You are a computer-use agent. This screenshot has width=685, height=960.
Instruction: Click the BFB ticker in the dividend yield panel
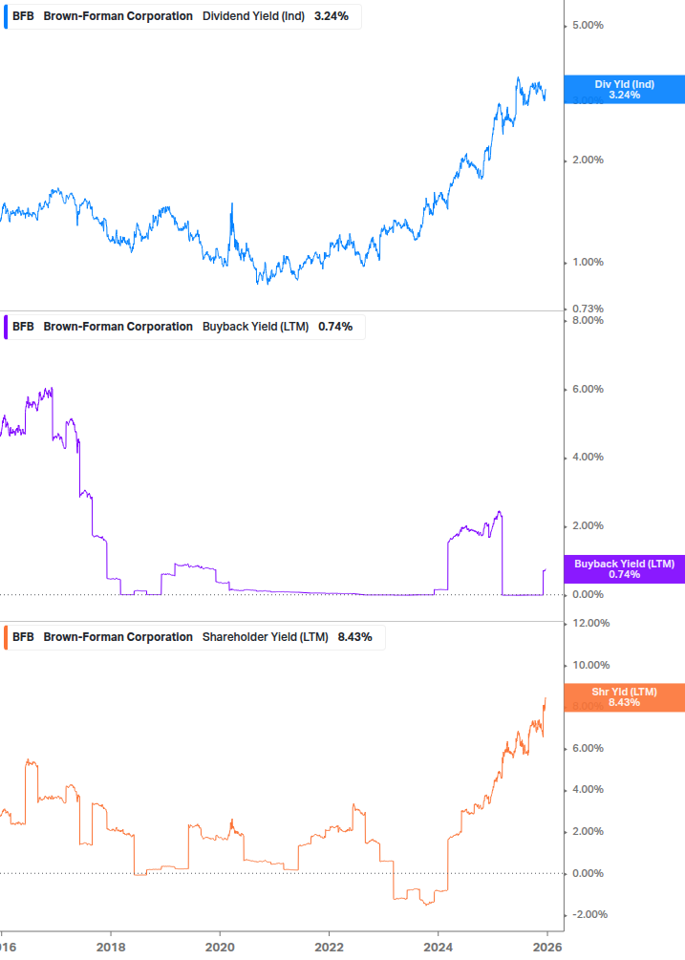click(23, 16)
